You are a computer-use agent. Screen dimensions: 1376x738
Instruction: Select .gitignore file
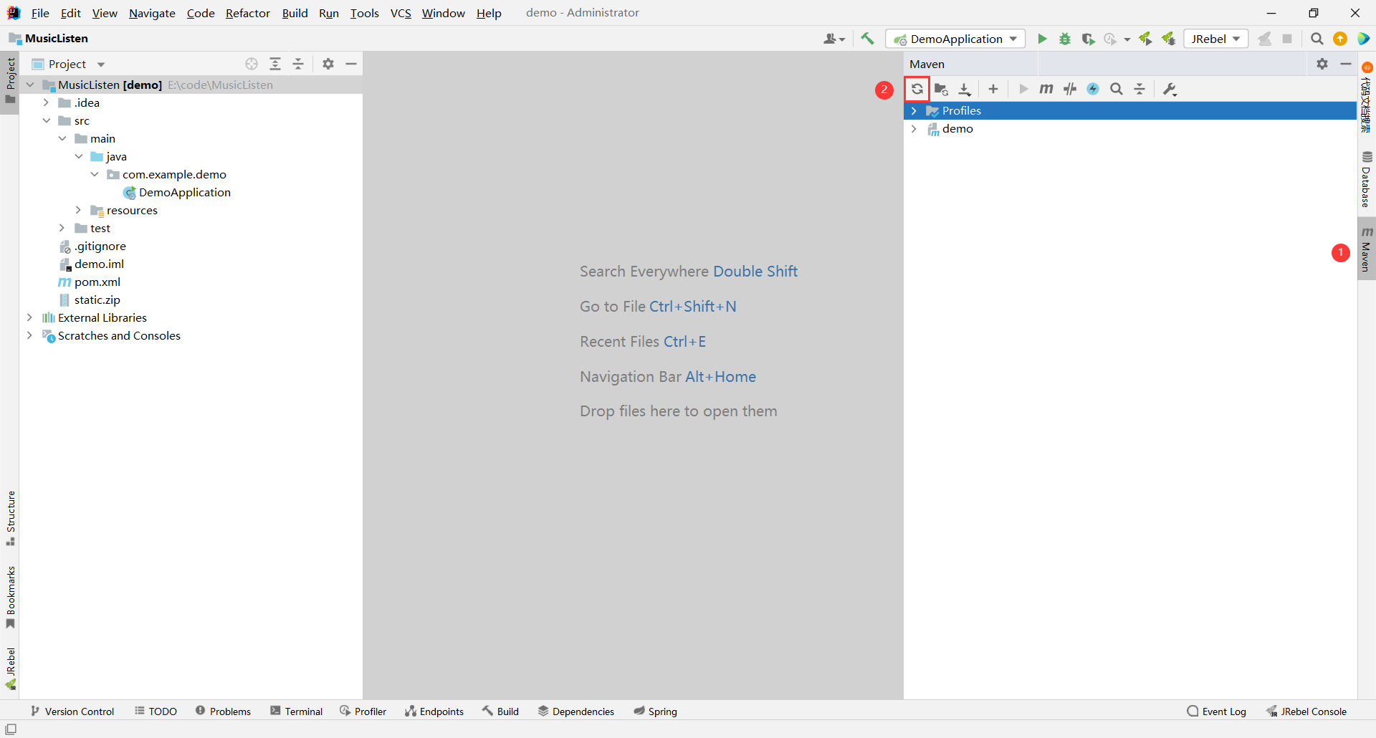92,246
